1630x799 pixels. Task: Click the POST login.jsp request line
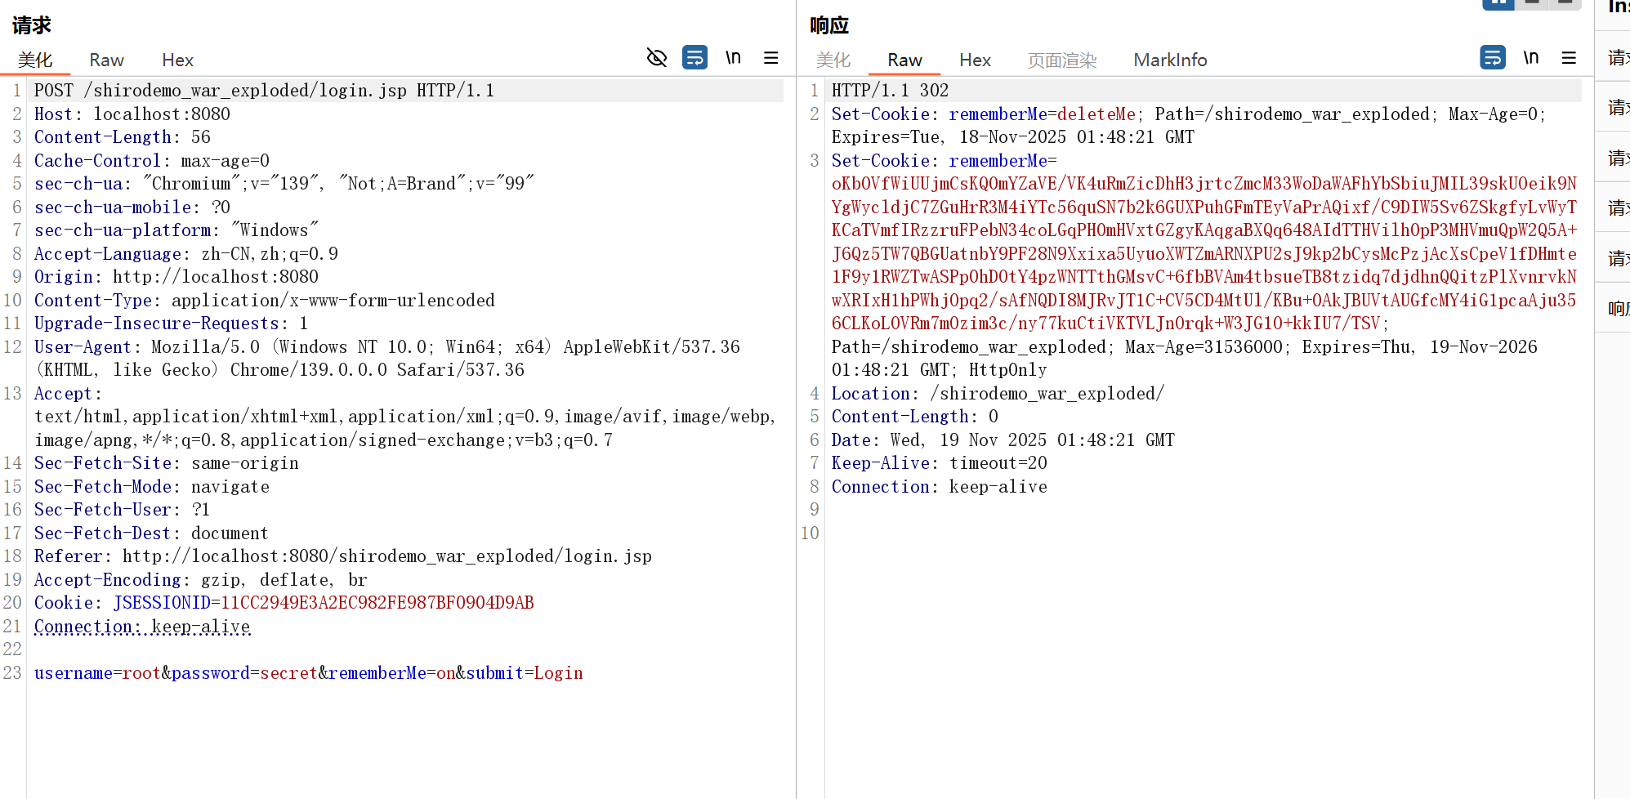click(264, 91)
